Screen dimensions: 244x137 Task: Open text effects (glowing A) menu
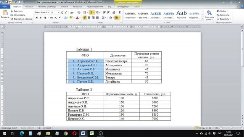pos(66,18)
